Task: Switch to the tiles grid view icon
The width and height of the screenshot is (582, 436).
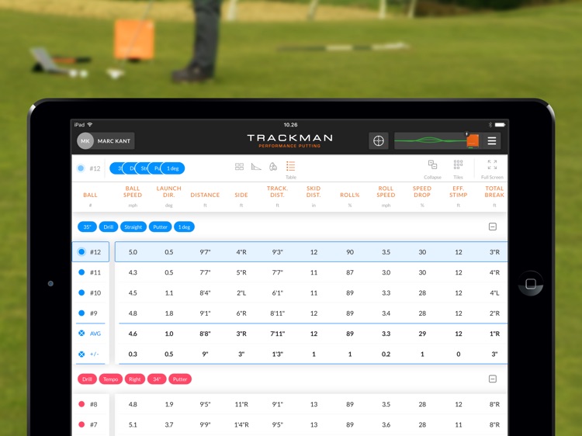Action: [x=240, y=167]
